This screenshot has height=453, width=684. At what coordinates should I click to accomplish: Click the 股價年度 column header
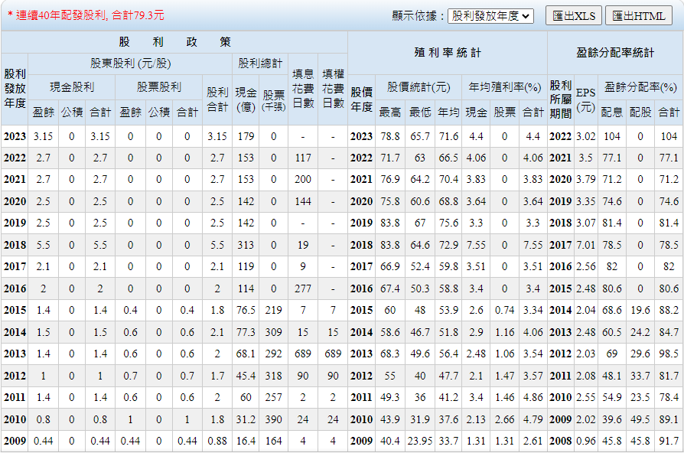pos(361,99)
